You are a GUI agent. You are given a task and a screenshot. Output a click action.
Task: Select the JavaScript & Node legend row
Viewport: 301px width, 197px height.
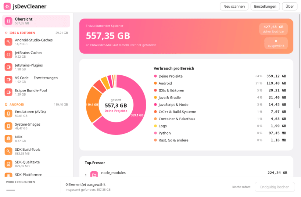(x=220, y=105)
